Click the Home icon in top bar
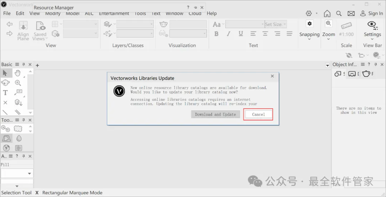The image size is (386, 197). pyautogui.click(x=327, y=14)
